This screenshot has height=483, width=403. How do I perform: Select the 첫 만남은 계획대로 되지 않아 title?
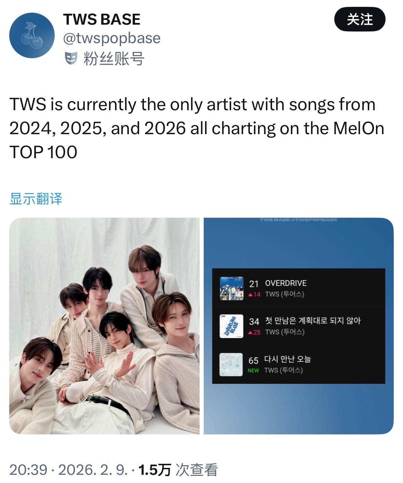coord(313,321)
